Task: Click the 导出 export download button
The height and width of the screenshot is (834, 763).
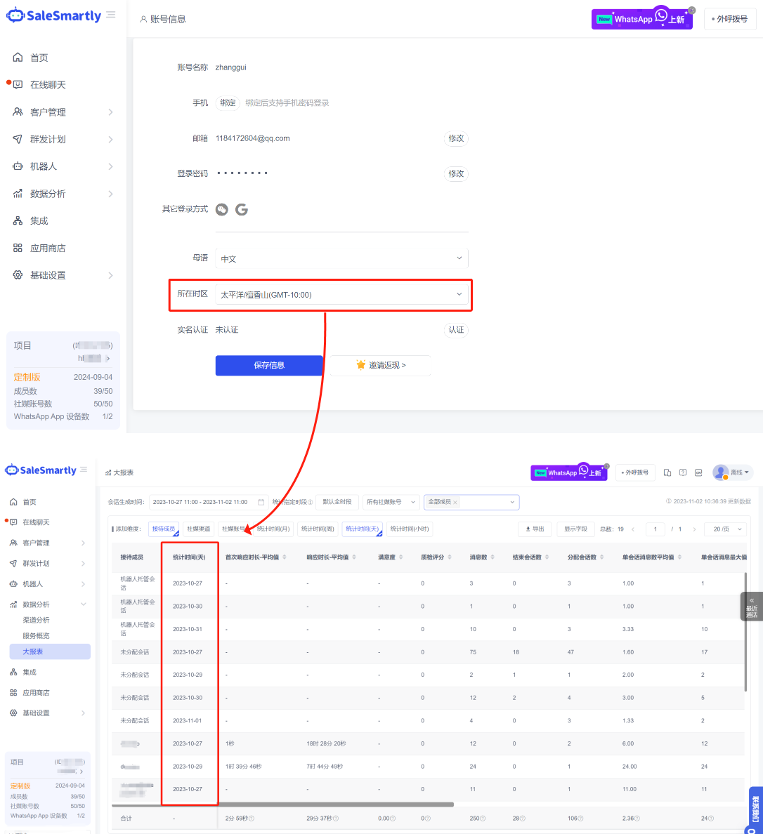Action: 535,529
